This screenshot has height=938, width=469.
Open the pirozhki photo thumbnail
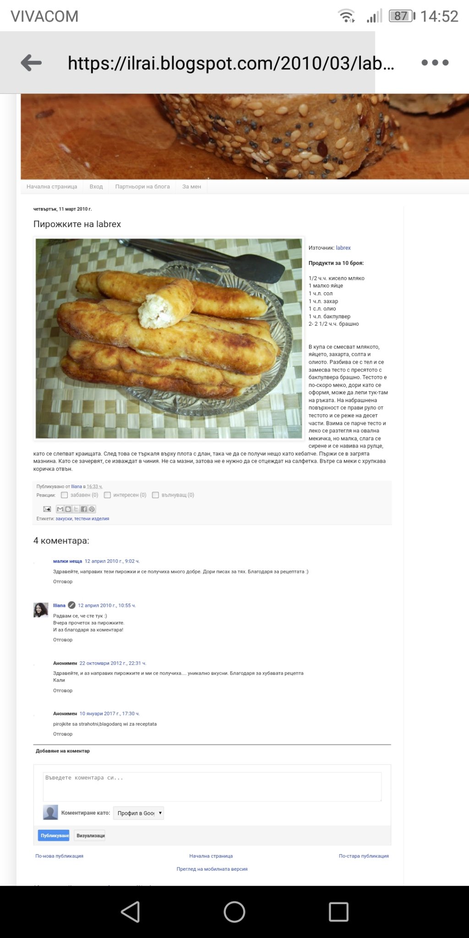169,338
